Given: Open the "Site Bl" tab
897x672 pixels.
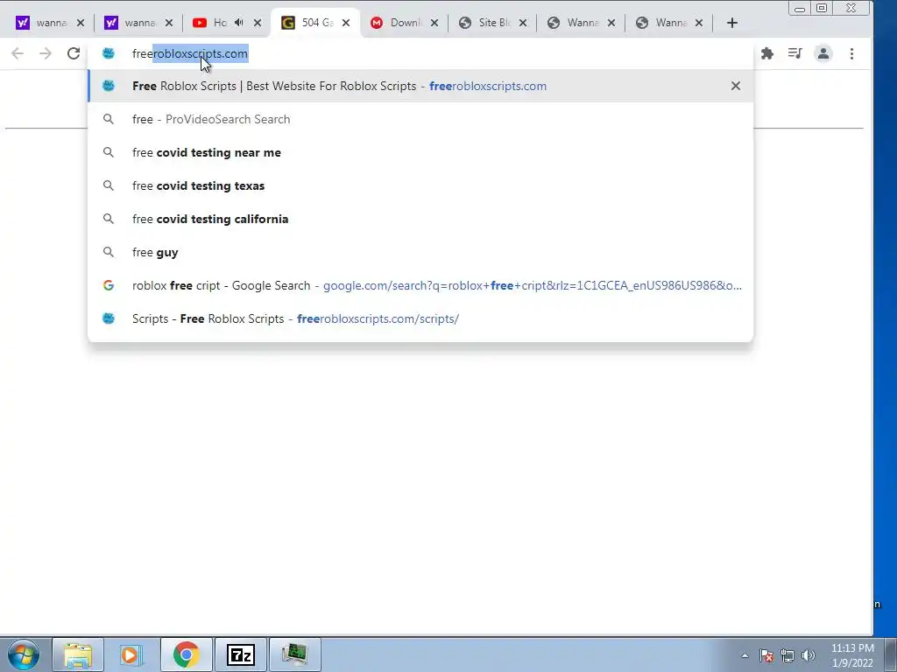Looking at the screenshot, I should (484, 23).
